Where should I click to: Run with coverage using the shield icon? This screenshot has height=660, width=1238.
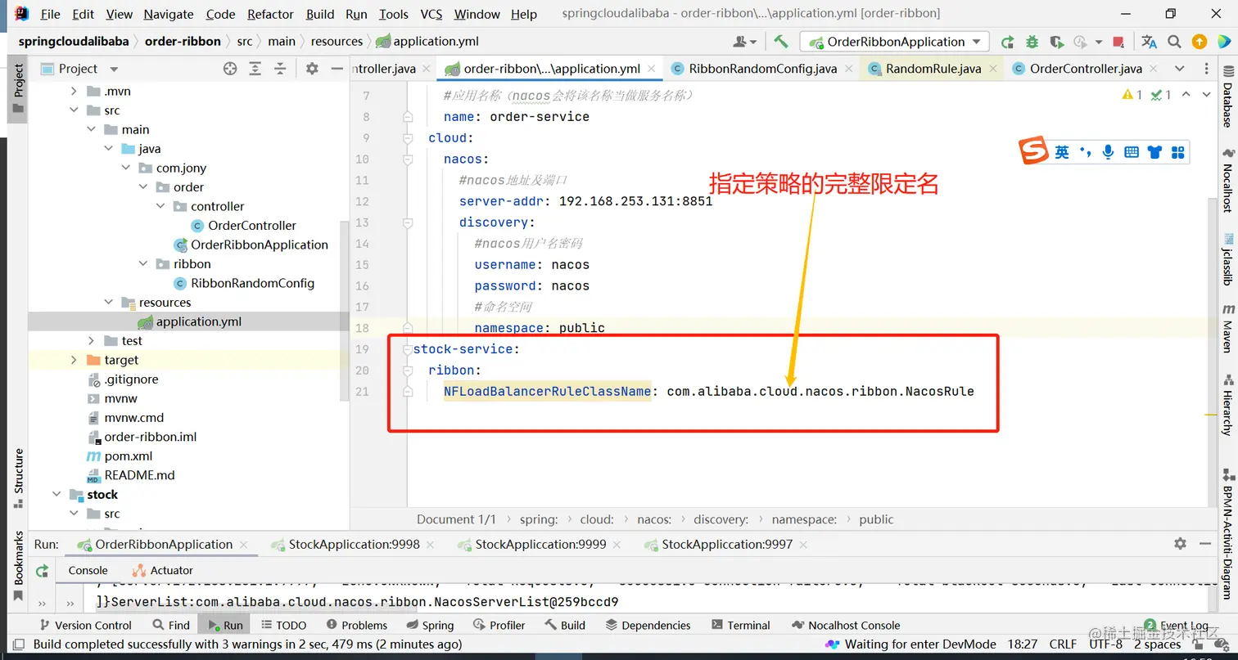1056,42
